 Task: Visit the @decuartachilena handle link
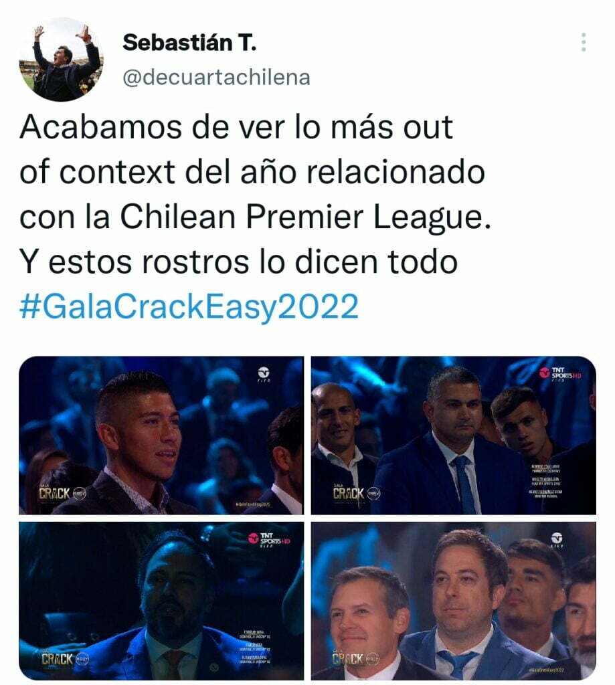tap(216, 78)
